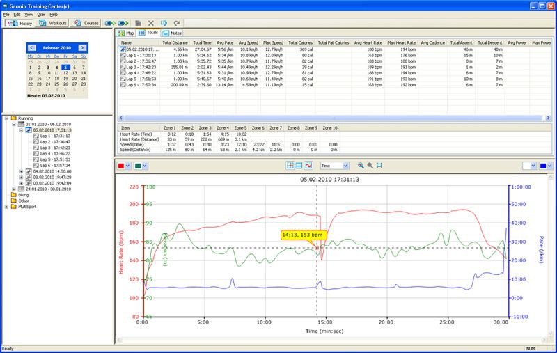
Task: Open the Edit menu
Action: click(x=17, y=15)
